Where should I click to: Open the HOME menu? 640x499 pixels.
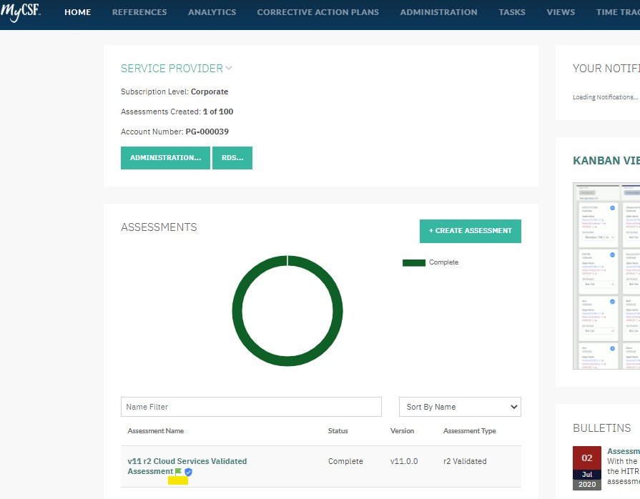(x=77, y=12)
